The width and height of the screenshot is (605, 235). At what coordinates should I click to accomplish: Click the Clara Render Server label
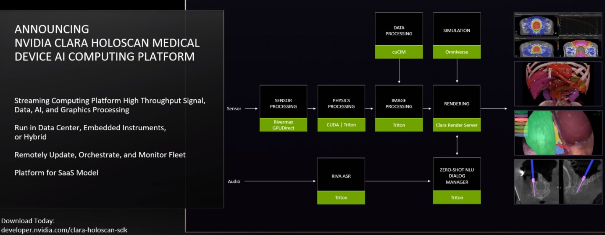click(x=457, y=125)
